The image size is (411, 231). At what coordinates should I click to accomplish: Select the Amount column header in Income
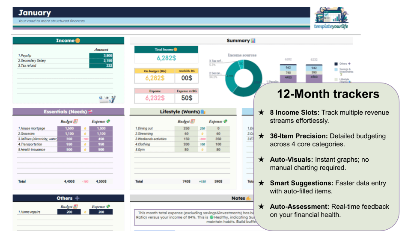[x=101, y=50]
